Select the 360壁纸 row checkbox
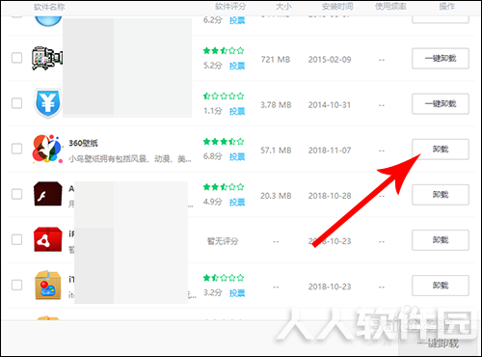This screenshot has width=482, height=357. (x=16, y=149)
